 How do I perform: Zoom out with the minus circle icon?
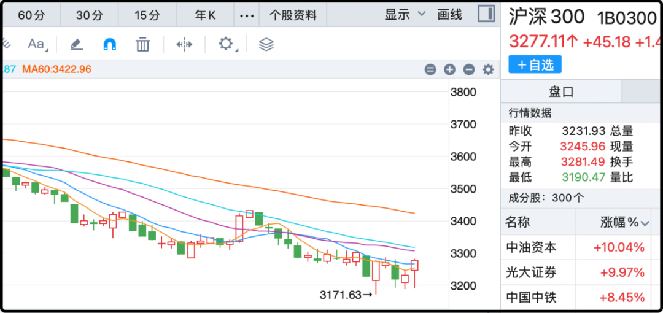(469, 70)
